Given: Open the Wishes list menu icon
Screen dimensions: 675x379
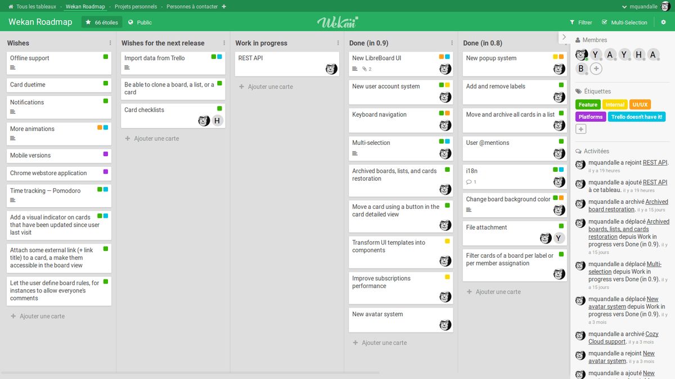Looking at the screenshot, I should (x=110, y=43).
